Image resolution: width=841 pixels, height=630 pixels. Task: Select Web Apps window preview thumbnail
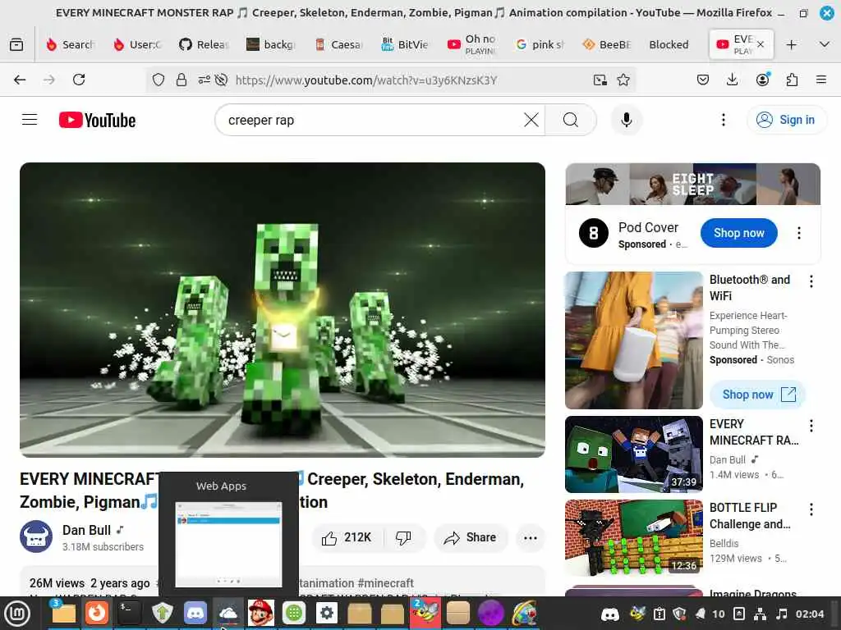click(228, 545)
